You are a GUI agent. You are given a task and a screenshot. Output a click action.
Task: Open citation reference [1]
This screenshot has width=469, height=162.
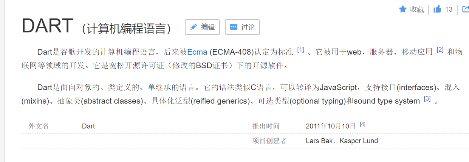click(300, 49)
